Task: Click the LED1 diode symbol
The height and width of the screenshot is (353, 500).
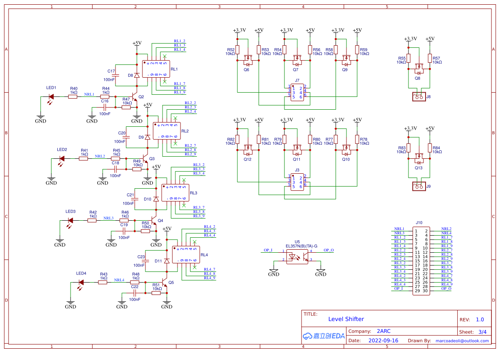Action: point(51,96)
